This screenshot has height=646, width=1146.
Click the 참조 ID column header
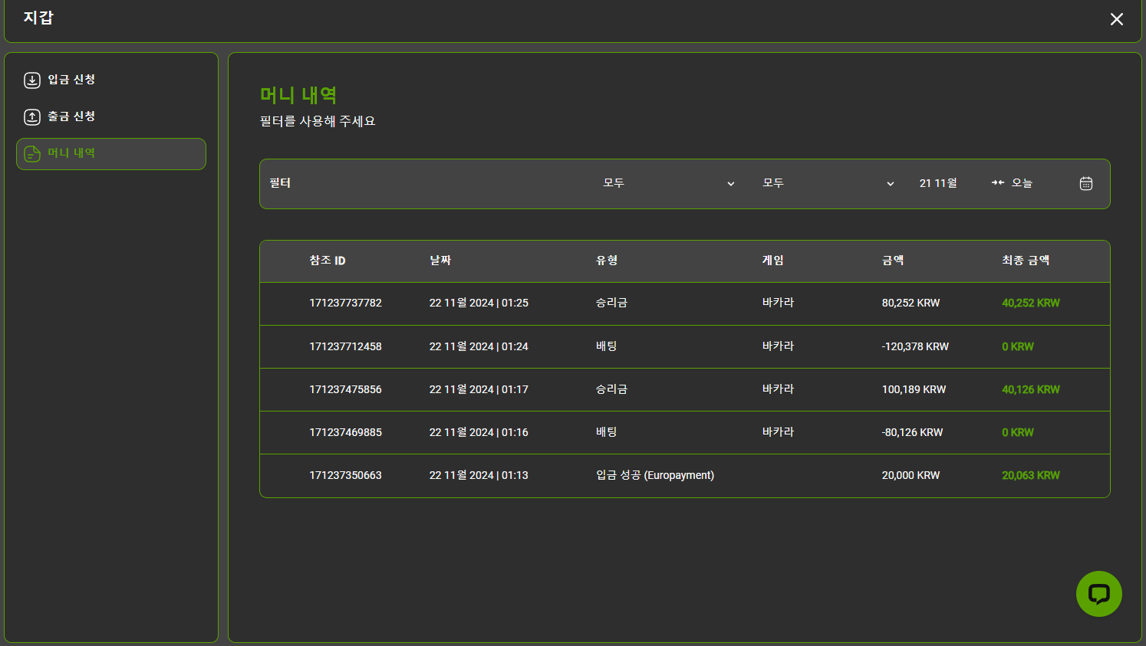tap(328, 261)
